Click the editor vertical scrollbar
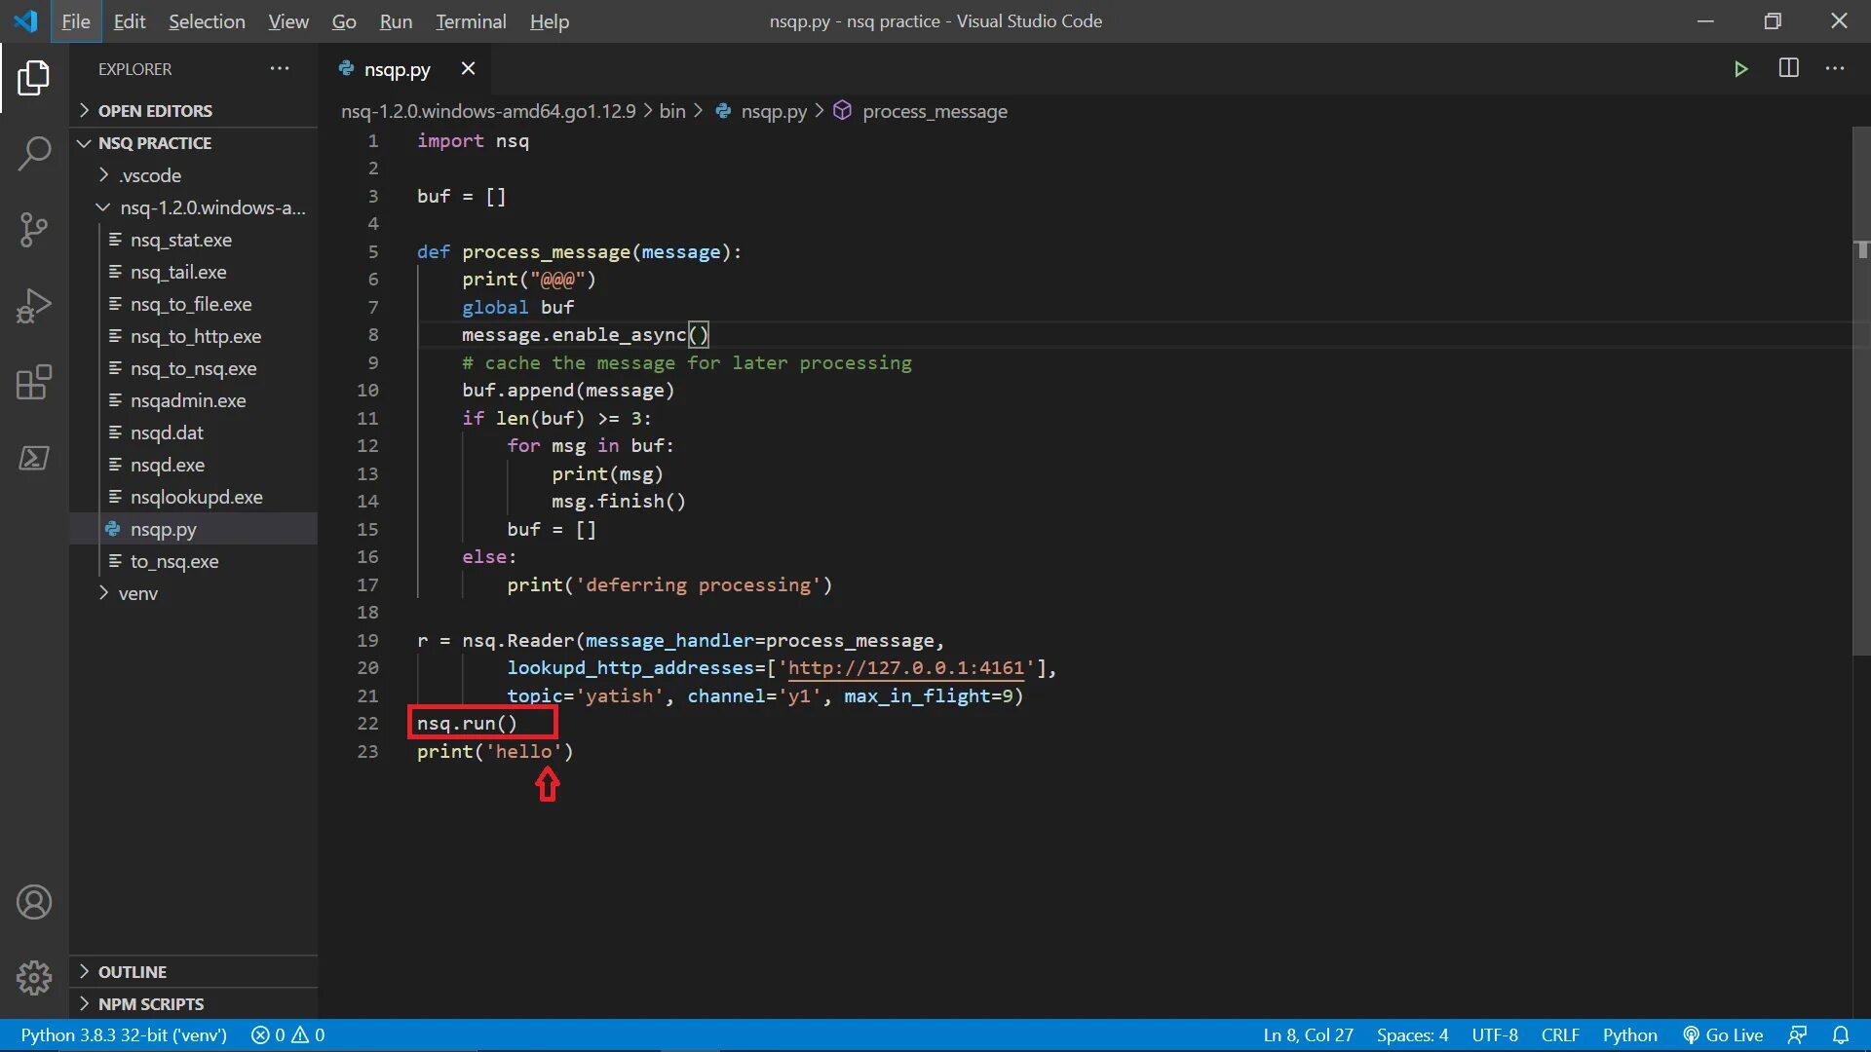The width and height of the screenshot is (1871, 1052). coord(1861,390)
